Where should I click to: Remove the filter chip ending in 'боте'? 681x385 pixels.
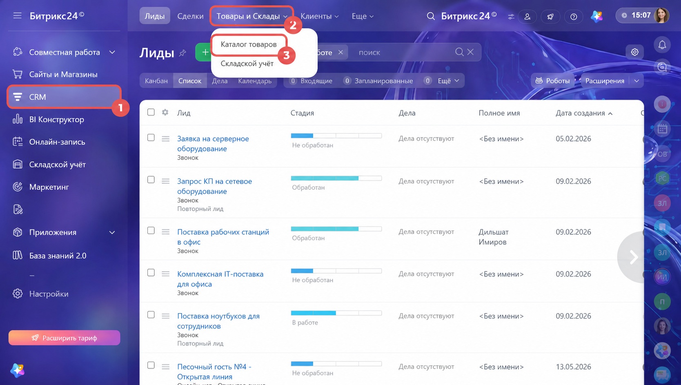[x=340, y=52]
